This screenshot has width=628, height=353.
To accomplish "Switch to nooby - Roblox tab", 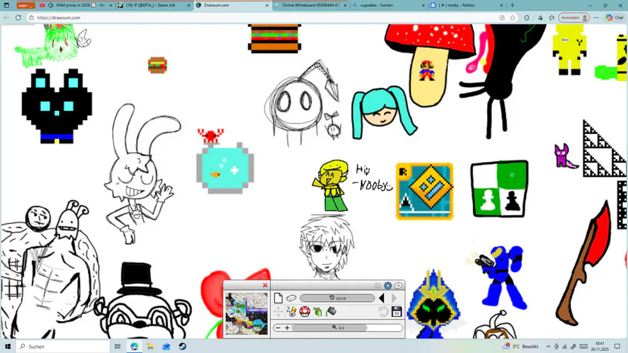I will tap(466, 5).
